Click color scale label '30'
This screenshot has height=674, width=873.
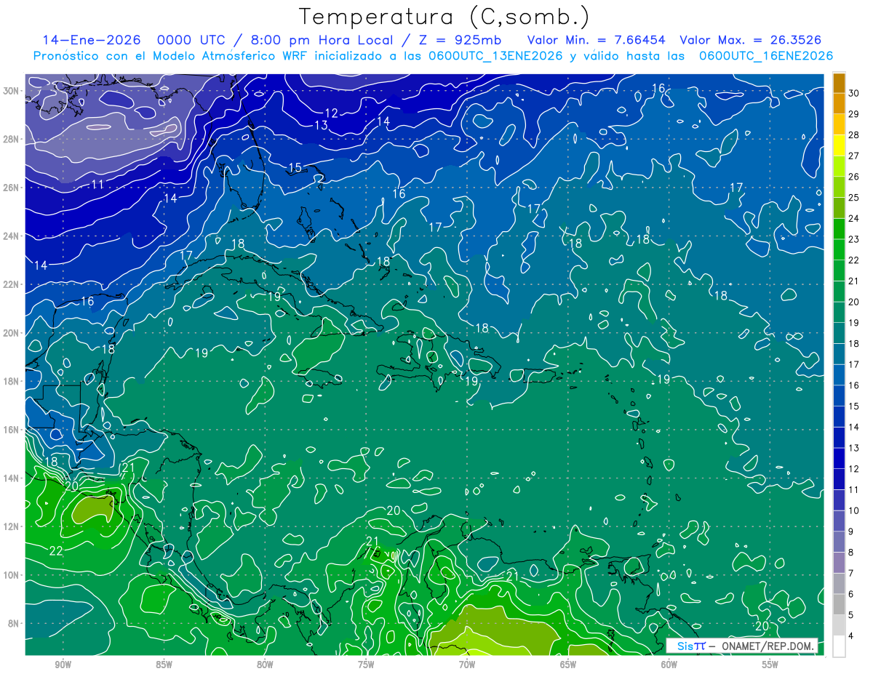click(854, 93)
